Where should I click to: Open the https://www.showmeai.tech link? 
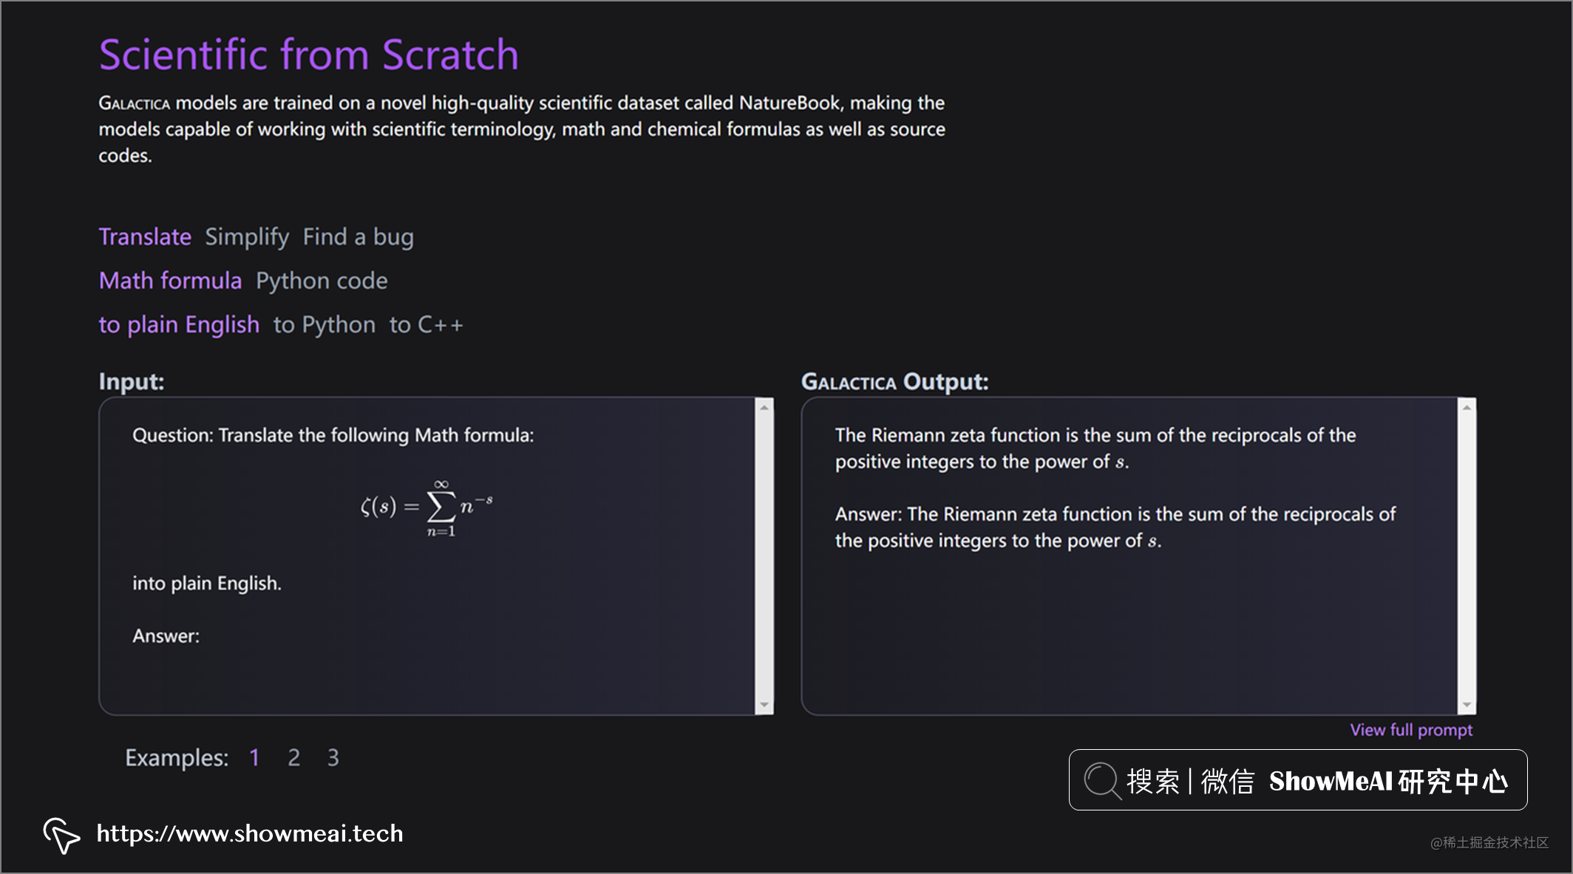point(250,833)
